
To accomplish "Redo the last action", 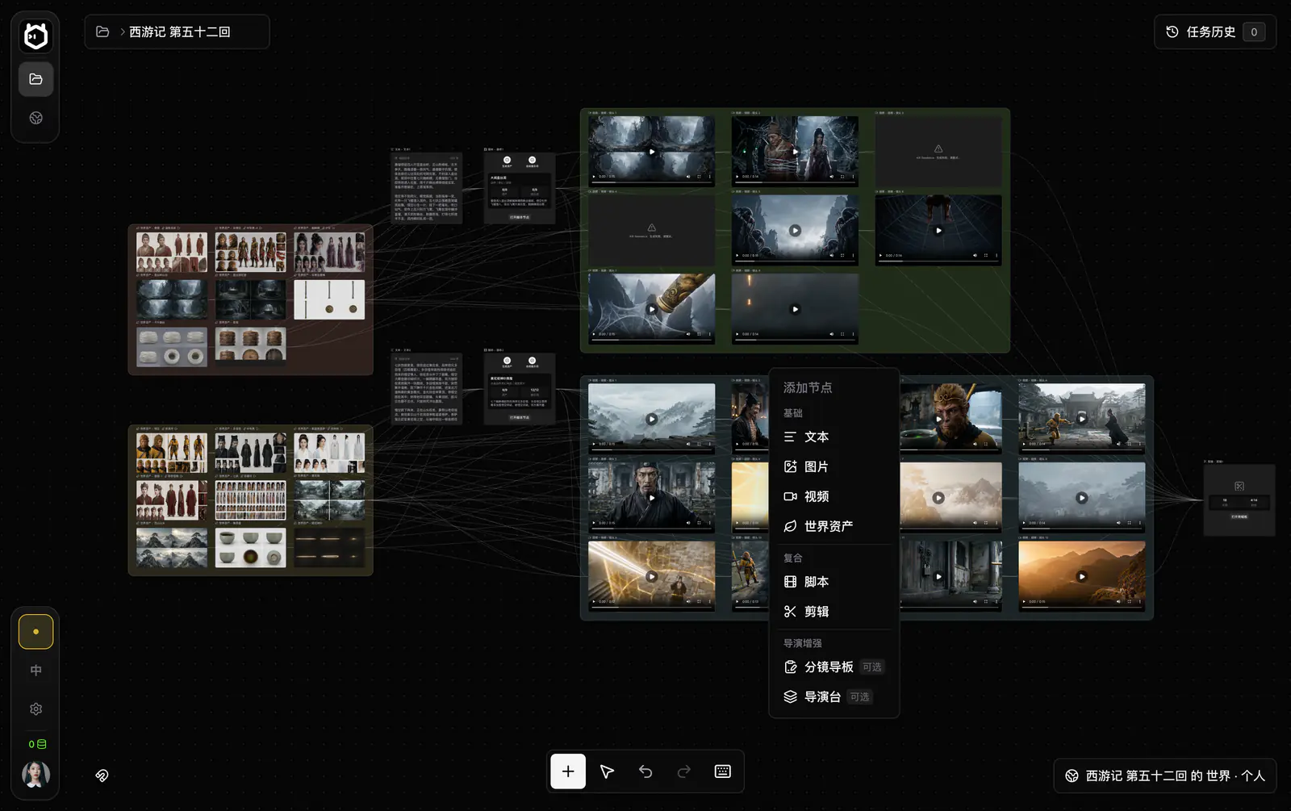I will point(684,771).
